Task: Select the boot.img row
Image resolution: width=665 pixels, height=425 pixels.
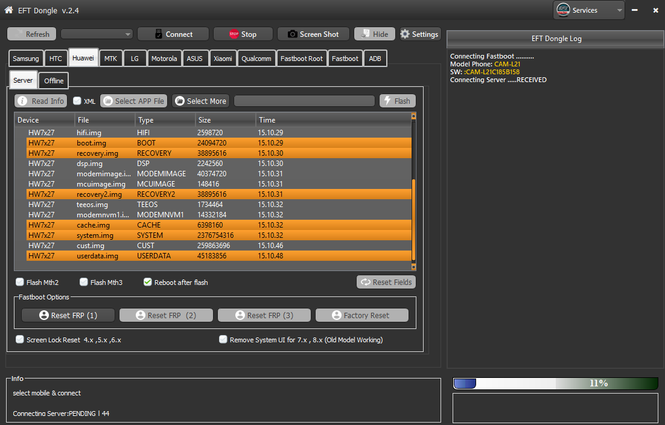Action: click(219, 143)
